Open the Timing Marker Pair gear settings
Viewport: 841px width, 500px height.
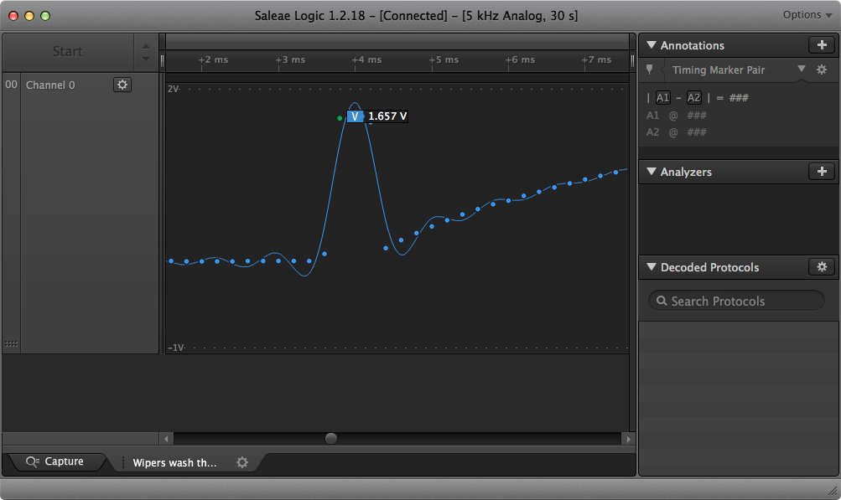tap(822, 70)
